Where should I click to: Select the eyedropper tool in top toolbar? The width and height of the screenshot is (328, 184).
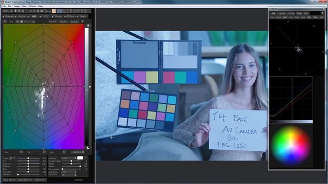tap(30, 11)
